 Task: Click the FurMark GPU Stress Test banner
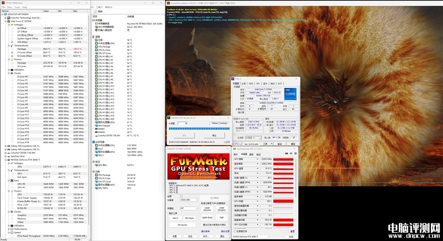pyautogui.click(x=198, y=166)
